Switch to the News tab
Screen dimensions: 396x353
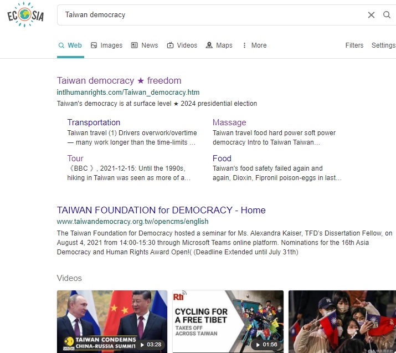point(145,45)
